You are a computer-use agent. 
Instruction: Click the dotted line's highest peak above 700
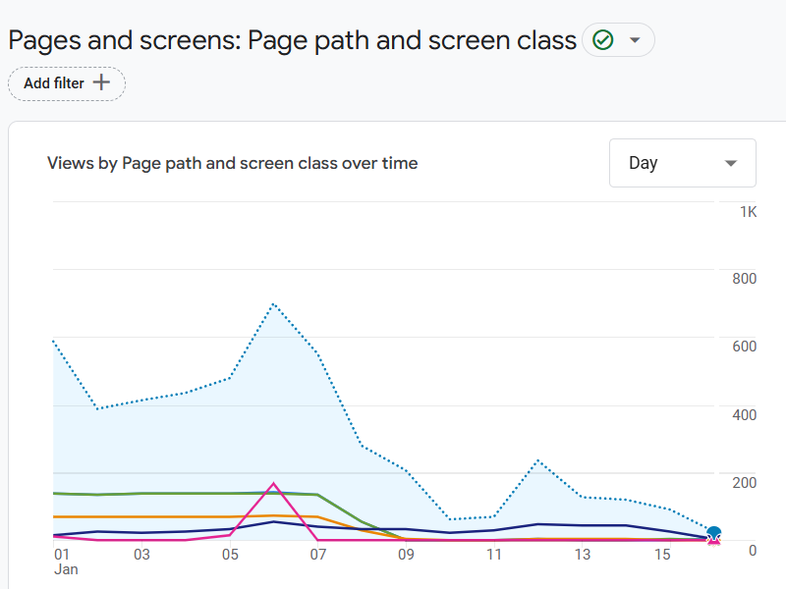[x=273, y=303]
